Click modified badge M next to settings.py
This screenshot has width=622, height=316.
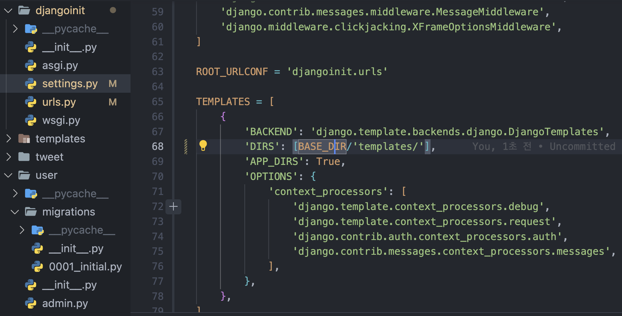pyautogui.click(x=113, y=84)
